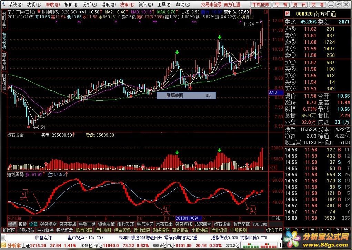Screen dimensions: 352x250
Task: Select the 起死回生 indicator tab
Action: coord(203,224)
